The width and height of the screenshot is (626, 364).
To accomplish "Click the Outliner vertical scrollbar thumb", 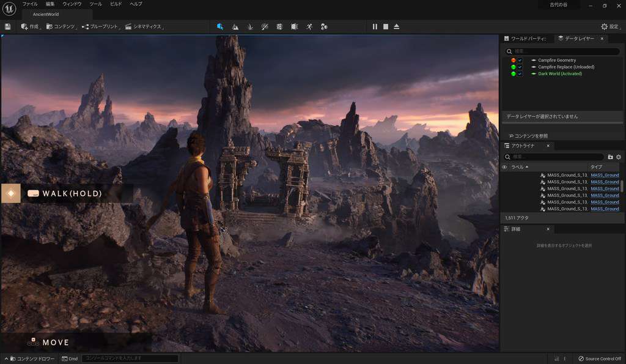I will coord(622,185).
